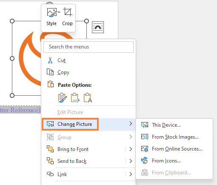Open the picture Style gallery
Image resolution: width=217 pixels, height=185 pixels.
(51, 17)
